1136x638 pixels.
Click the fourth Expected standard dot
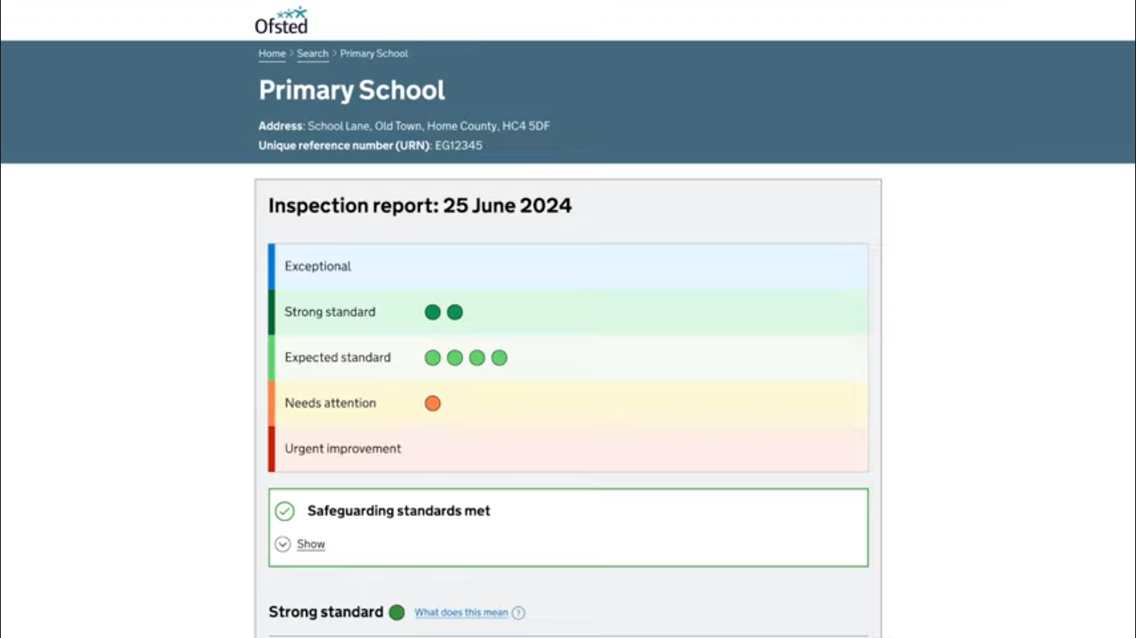(x=499, y=358)
